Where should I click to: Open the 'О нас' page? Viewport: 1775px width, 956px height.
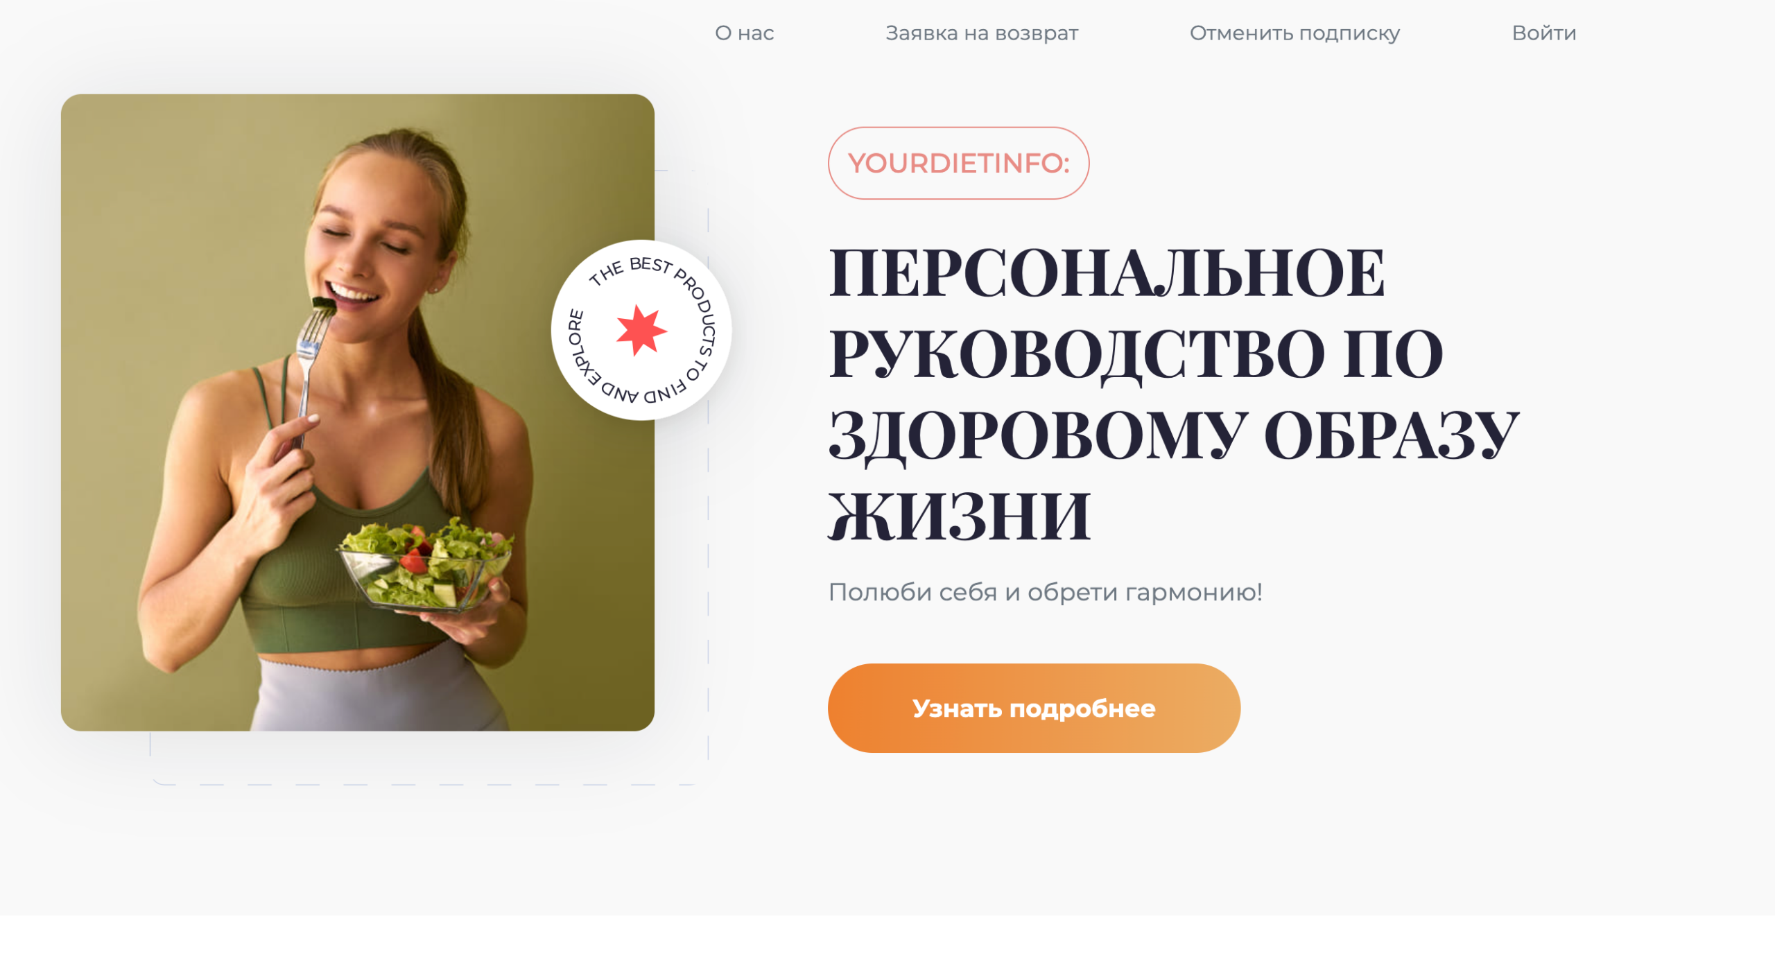[744, 33]
